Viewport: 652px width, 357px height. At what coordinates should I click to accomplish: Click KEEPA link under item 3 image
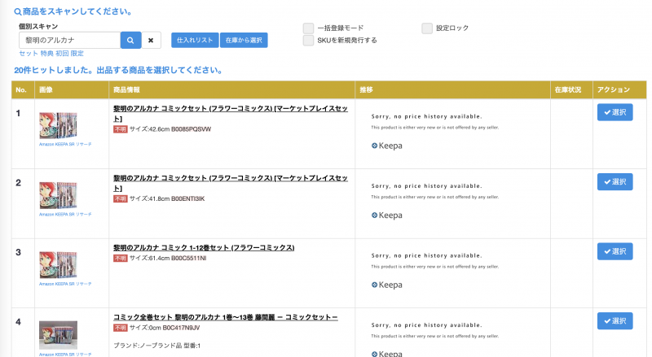[62, 284]
